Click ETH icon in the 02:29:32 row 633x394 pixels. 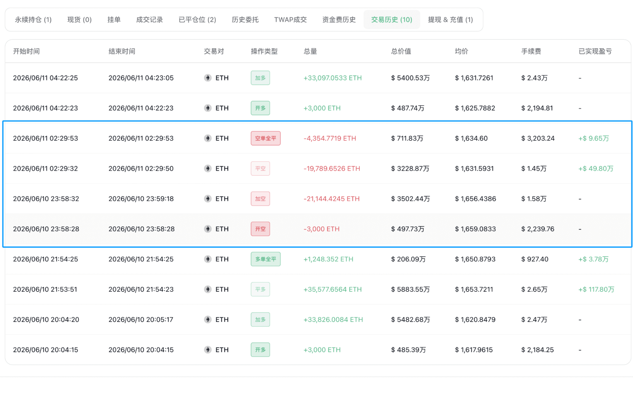coord(208,168)
